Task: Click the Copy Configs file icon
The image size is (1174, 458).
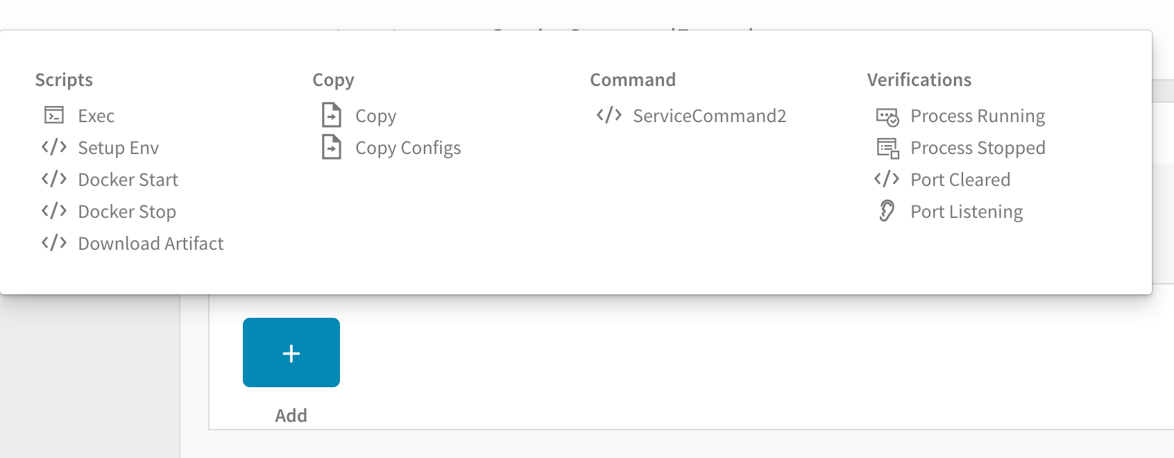Action: [332, 147]
